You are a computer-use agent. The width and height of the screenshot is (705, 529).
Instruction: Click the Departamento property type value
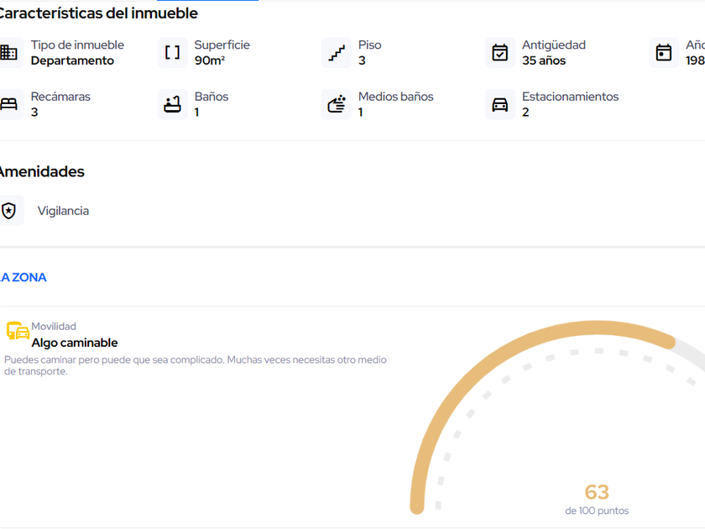click(72, 60)
